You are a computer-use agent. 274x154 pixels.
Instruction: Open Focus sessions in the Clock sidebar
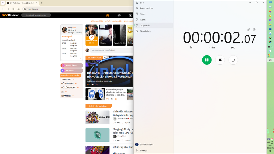(154, 8)
